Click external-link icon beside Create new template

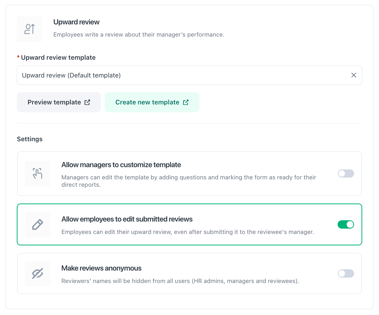[186, 102]
